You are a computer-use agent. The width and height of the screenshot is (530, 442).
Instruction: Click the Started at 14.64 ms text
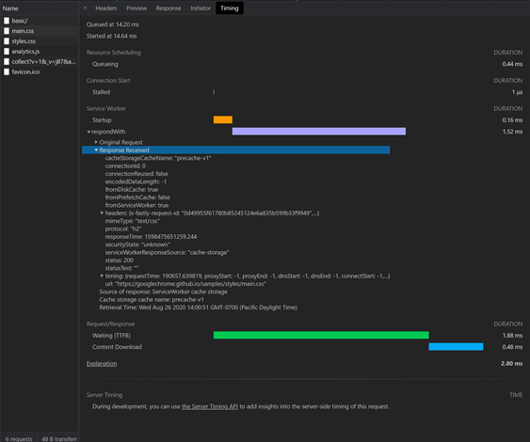coord(111,36)
